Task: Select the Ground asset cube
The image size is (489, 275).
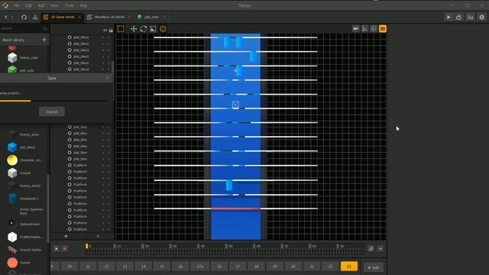Action: pos(12,173)
